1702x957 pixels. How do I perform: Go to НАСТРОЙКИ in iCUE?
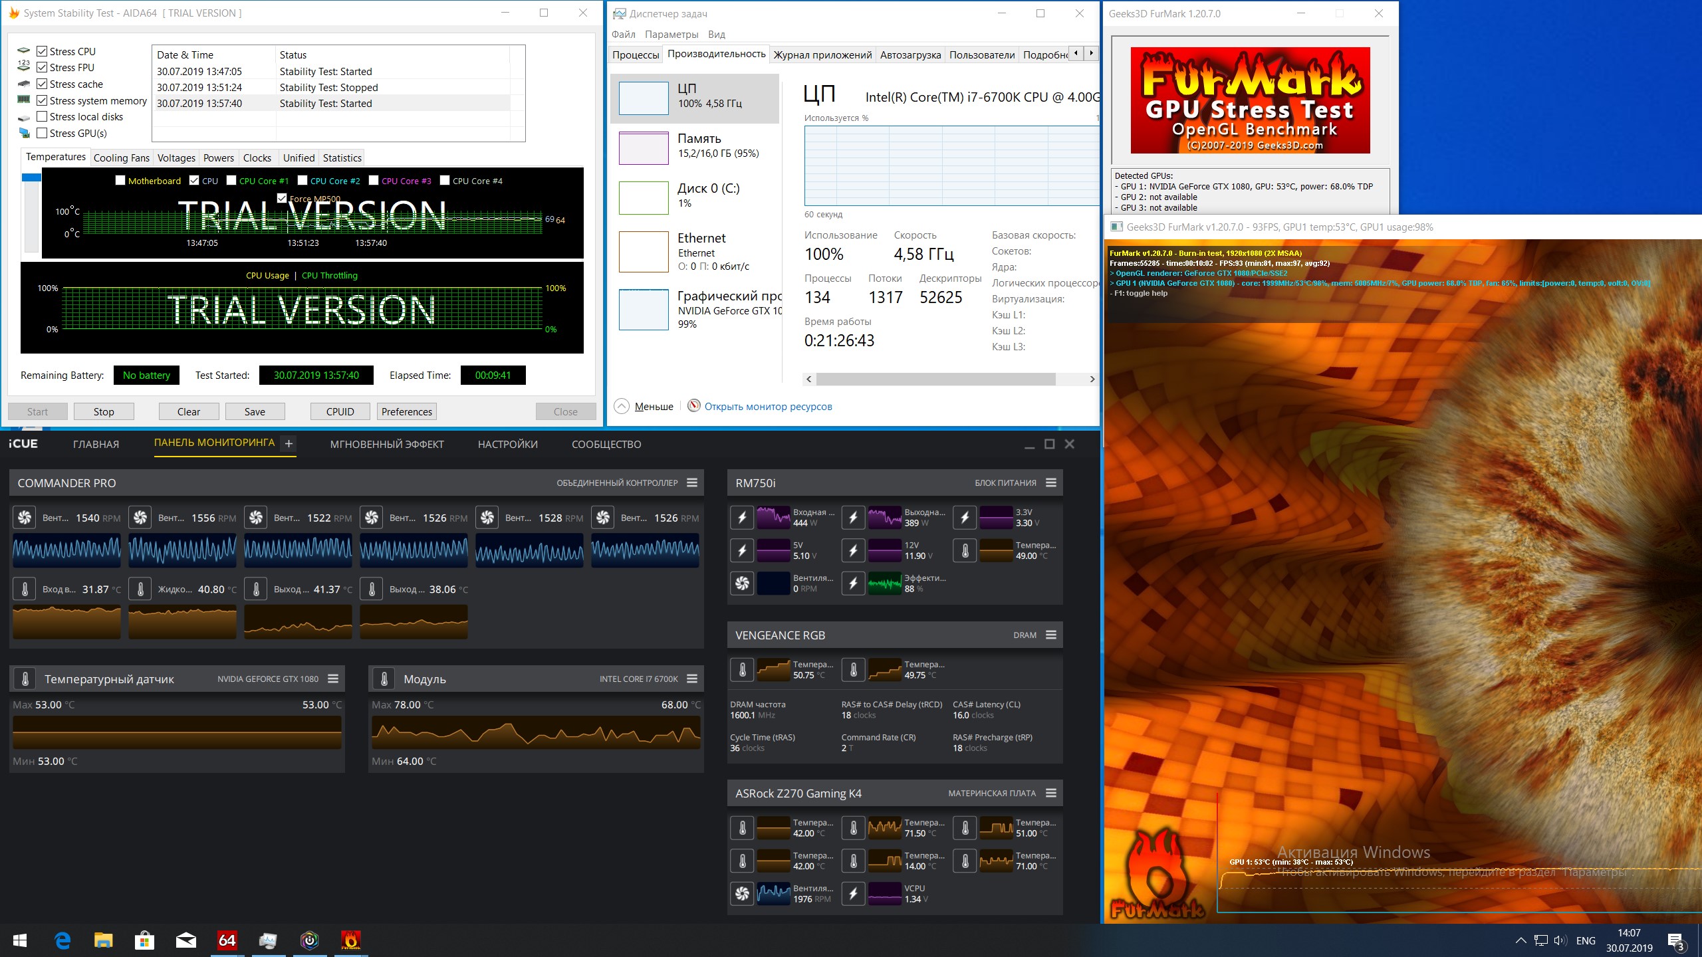[508, 444]
